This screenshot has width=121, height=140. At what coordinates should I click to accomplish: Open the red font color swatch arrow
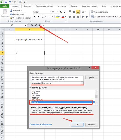(66, 17)
